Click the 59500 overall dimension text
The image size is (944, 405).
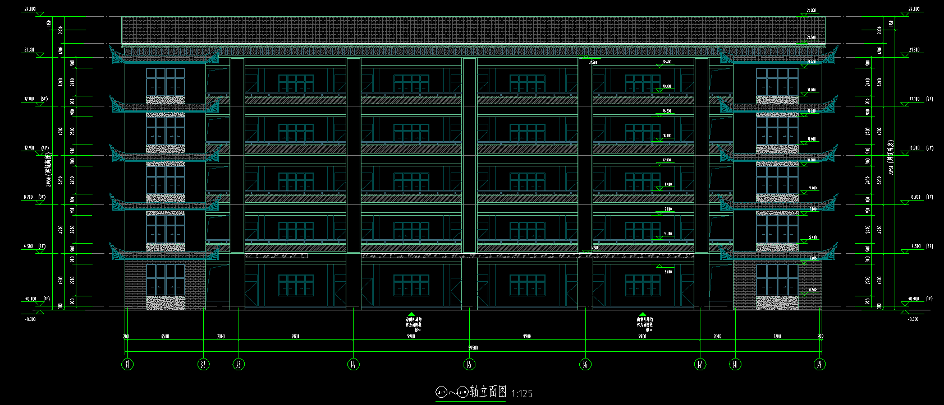(x=473, y=348)
